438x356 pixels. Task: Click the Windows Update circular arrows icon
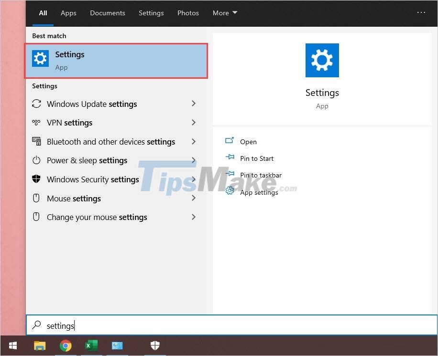tap(37, 104)
